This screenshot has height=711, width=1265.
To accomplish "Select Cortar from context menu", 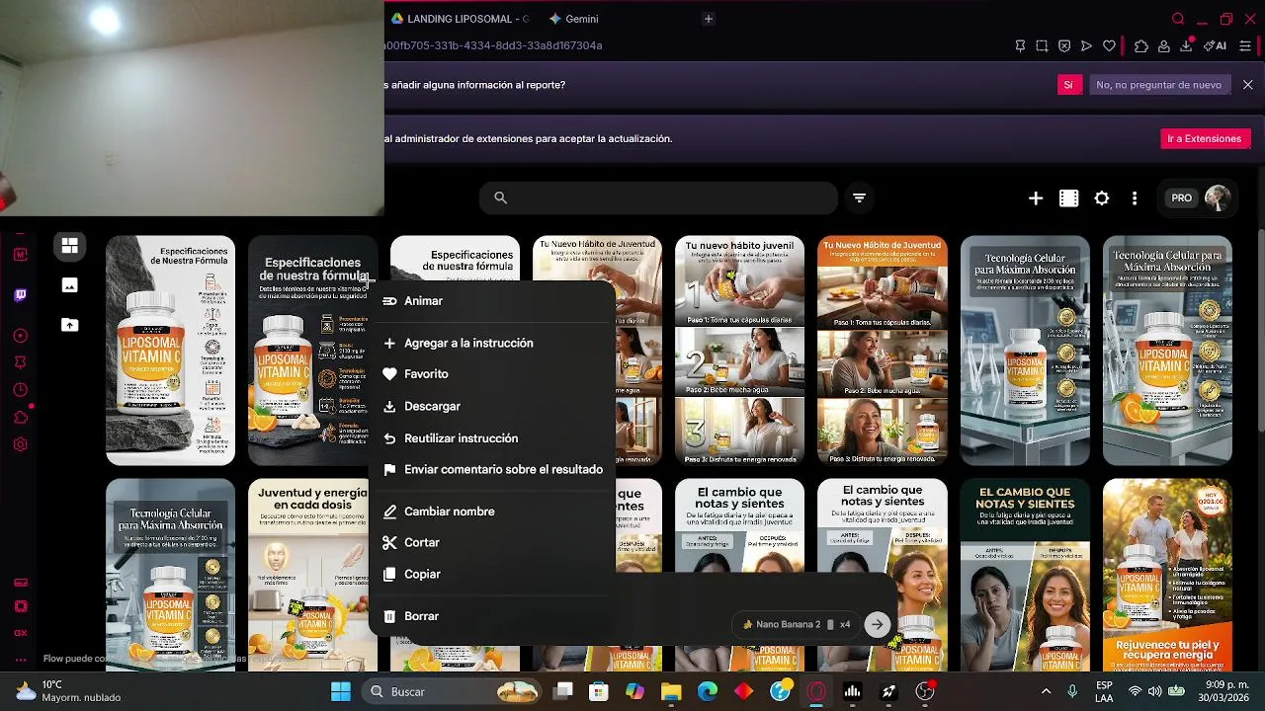I will coord(491,542).
